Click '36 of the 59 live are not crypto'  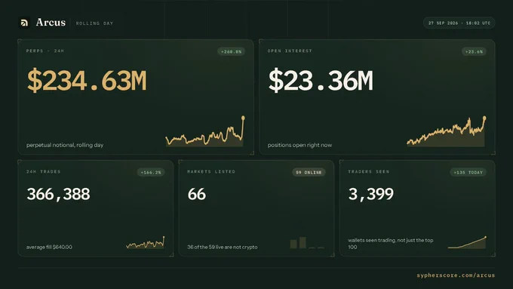coord(222,247)
